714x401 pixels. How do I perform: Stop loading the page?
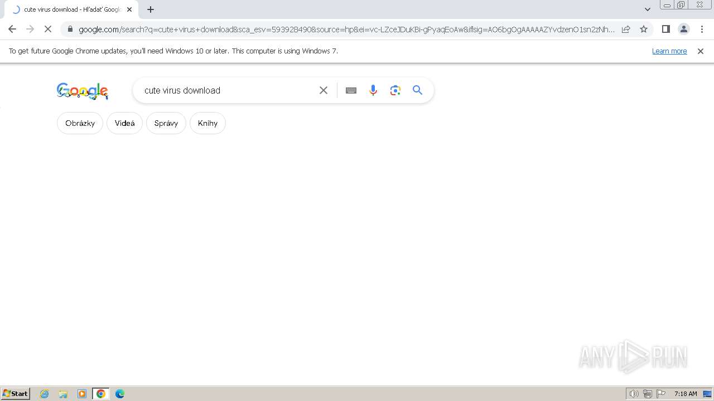[x=48, y=29]
